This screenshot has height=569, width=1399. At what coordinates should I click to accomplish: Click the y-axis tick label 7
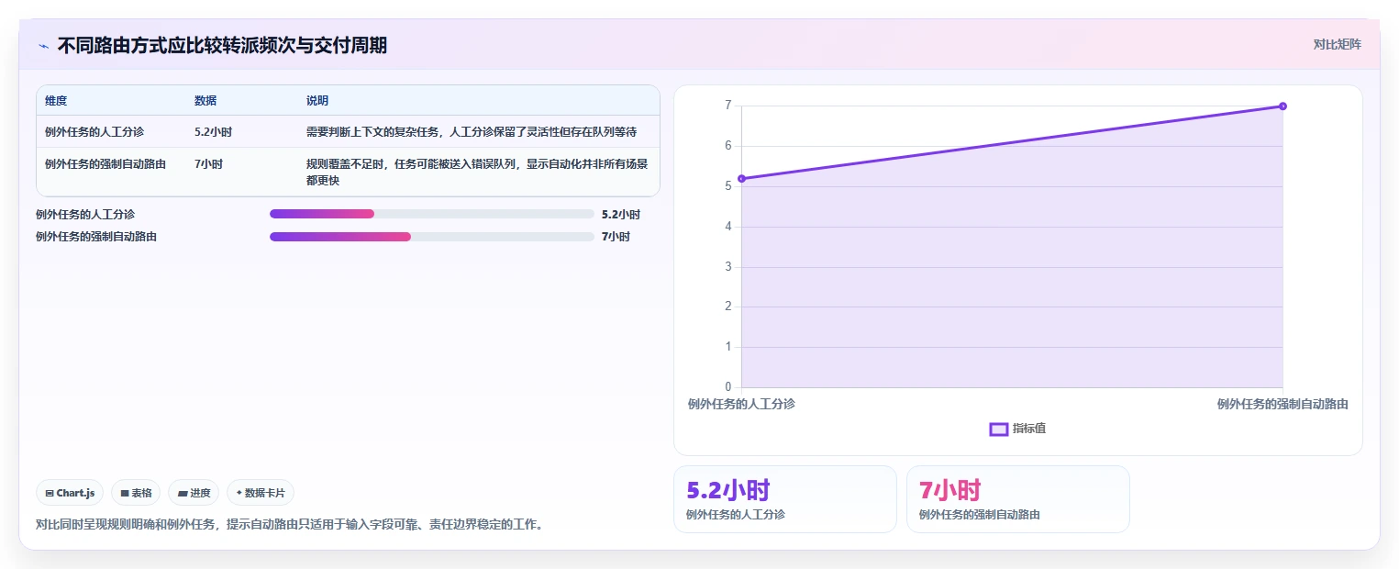click(x=727, y=106)
